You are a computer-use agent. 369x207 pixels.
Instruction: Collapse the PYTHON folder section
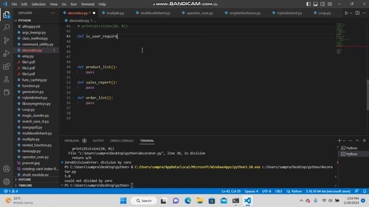[36, 21]
